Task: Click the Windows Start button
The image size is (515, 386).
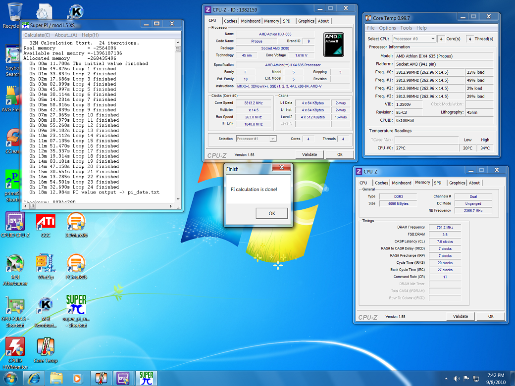Action: (x=10, y=379)
